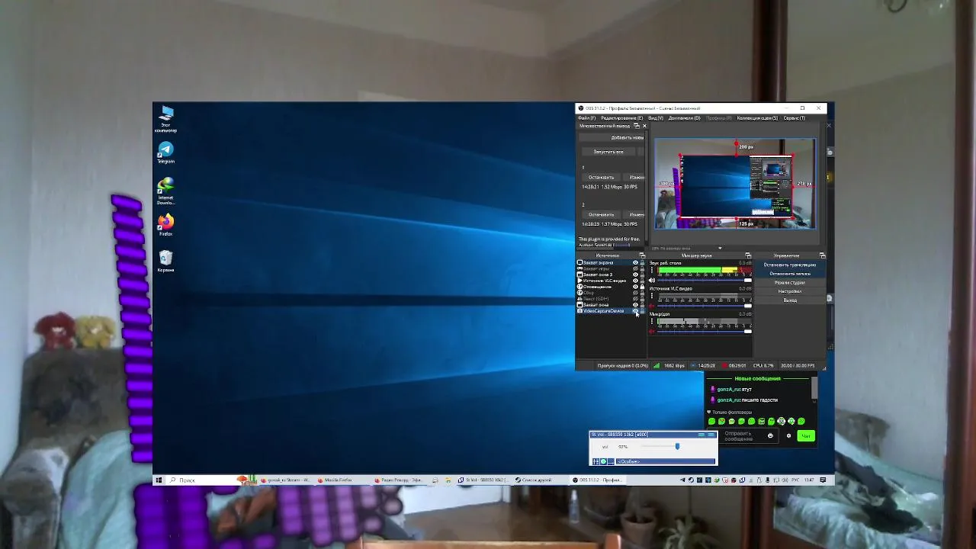
Task: Hide the Оповещение source
Action: point(635,287)
